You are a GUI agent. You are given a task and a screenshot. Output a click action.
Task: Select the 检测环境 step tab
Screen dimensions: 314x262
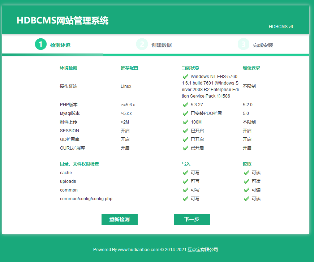pos(60,45)
